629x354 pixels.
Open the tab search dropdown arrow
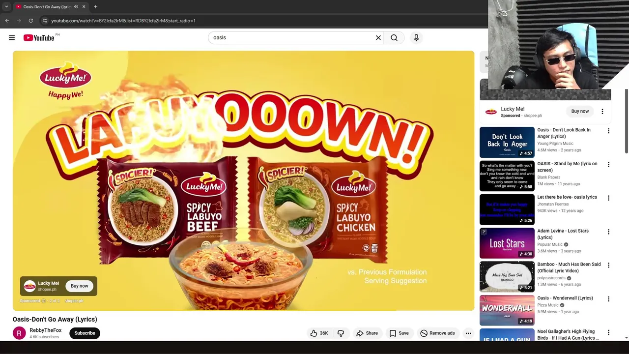[6, 6]
